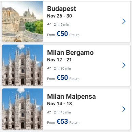Open Milan Bergamo deal chevron arrow

[x=124, y=65]
